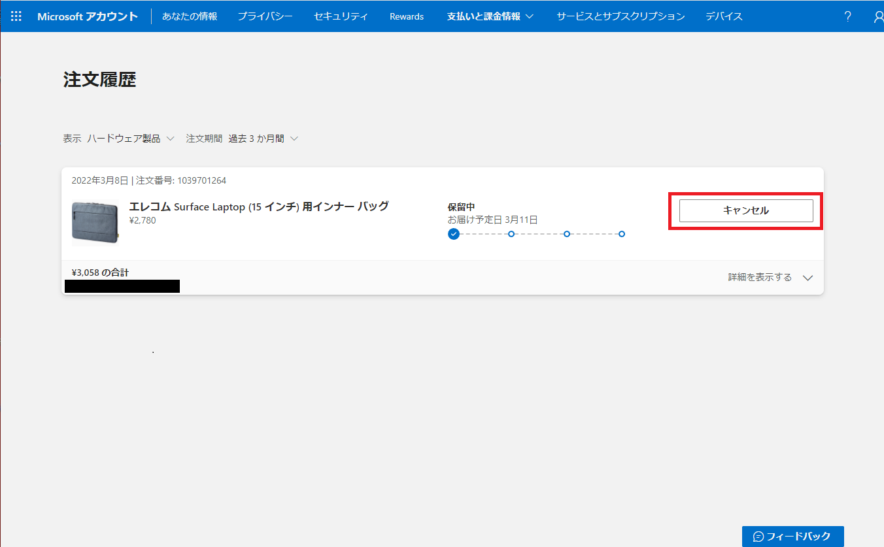Screen dimensions: 884x547
Task: Click the second order progress step
Action: click(x=511, y=234)
